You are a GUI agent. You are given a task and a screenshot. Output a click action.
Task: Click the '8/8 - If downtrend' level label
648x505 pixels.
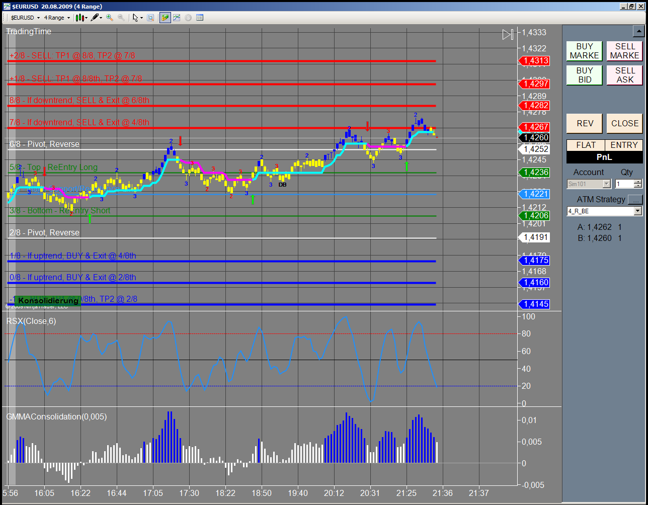pyautogui.click(x=79, y=101)
